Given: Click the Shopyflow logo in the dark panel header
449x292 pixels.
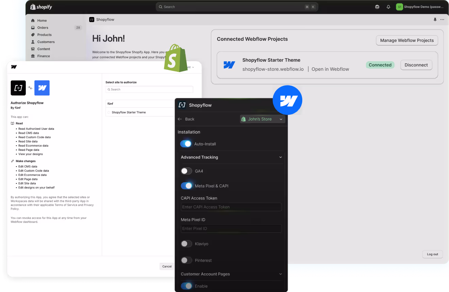Looking at the screenshot, I should 182,105.
